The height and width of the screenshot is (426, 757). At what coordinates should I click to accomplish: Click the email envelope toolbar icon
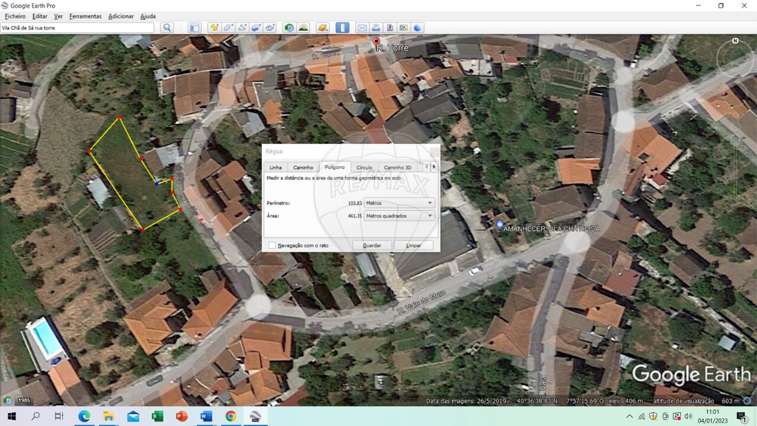click(x=361, y=28)
